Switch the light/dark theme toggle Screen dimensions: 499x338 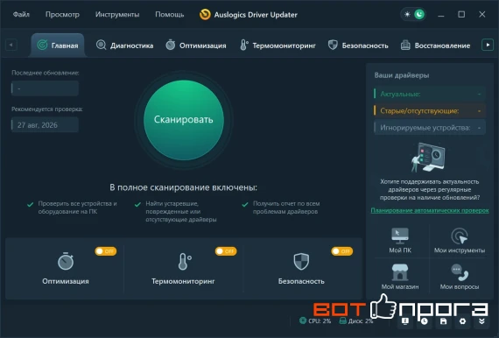pyautogui.click(x=414, y=14)
